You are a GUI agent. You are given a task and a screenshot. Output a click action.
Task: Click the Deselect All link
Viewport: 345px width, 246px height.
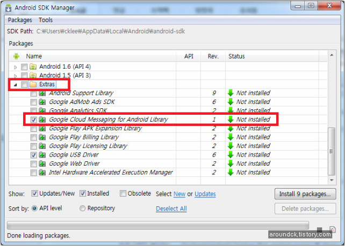click(x=171, y=208)
